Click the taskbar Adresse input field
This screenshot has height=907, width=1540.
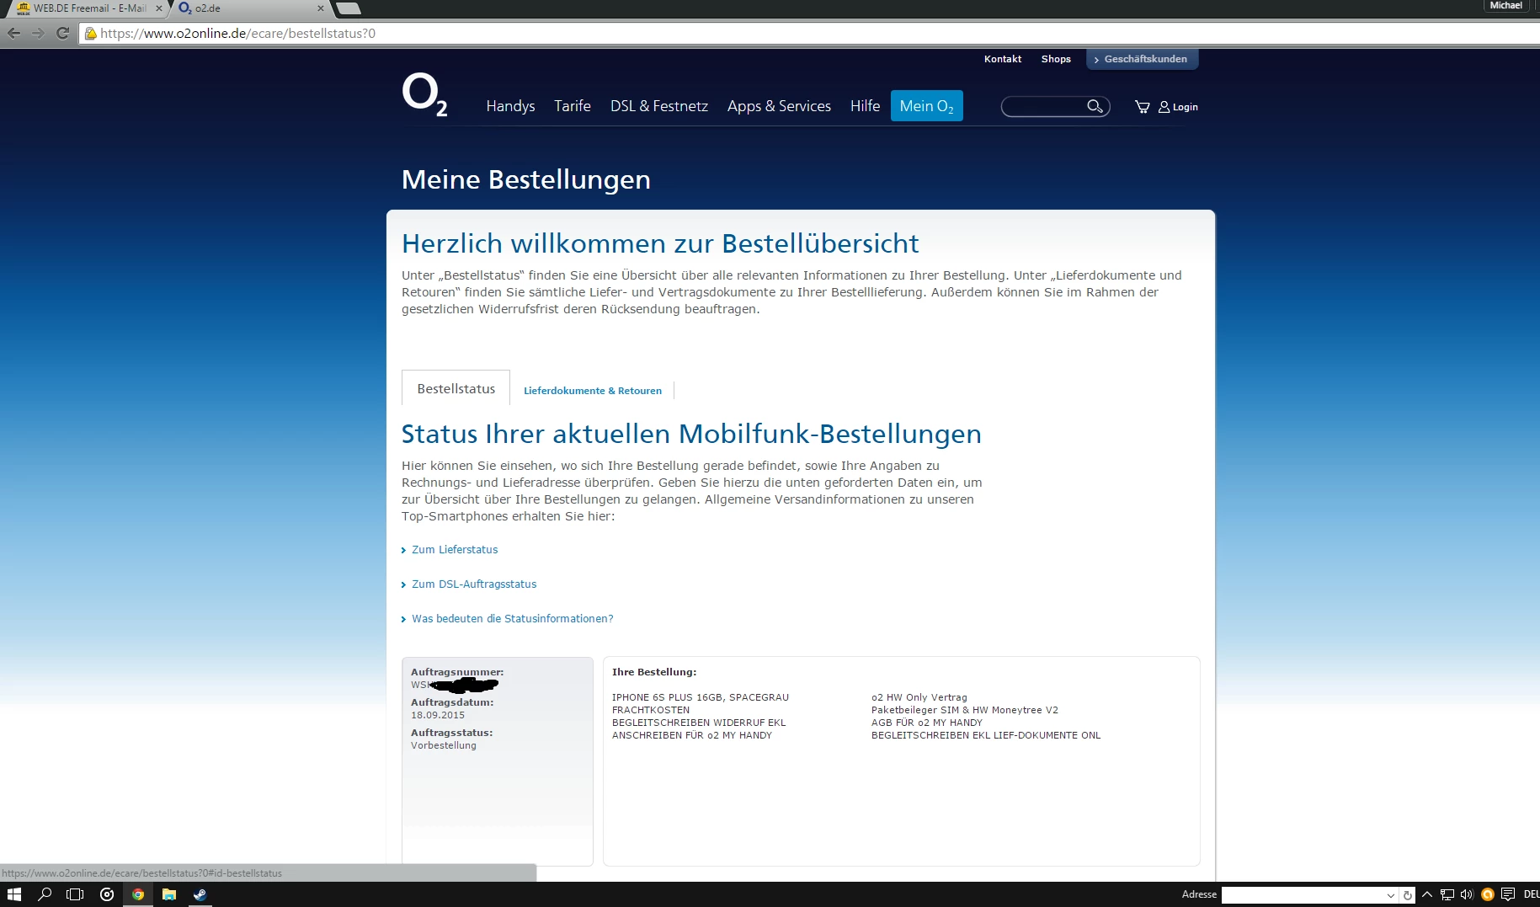point(1303,895)
